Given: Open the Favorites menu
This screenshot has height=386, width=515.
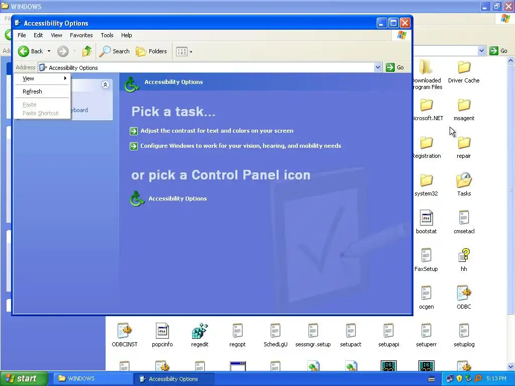Looking at the screenshot, I should tap(81, 35).
